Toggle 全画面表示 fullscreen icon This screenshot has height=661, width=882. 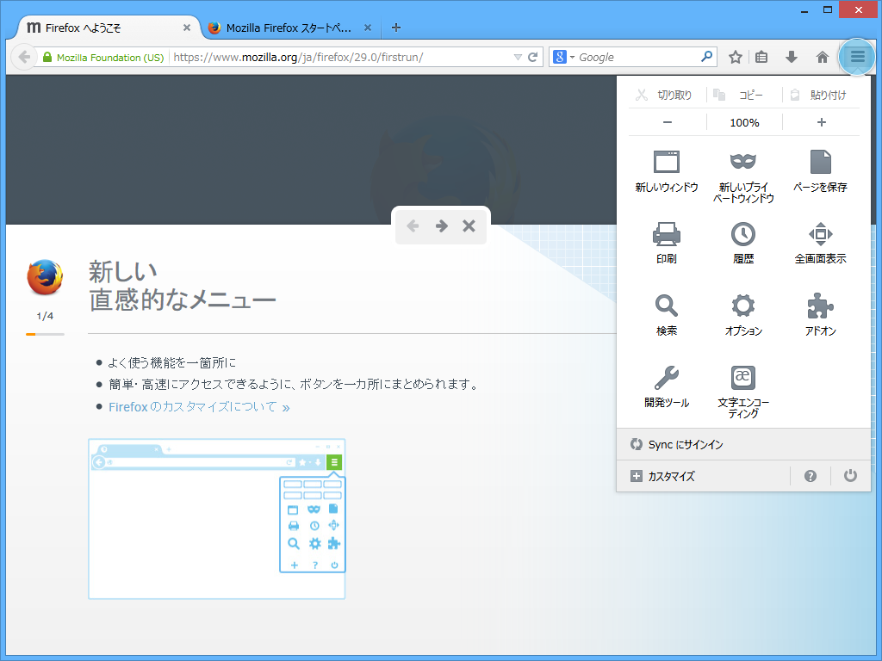pos(821,243)
